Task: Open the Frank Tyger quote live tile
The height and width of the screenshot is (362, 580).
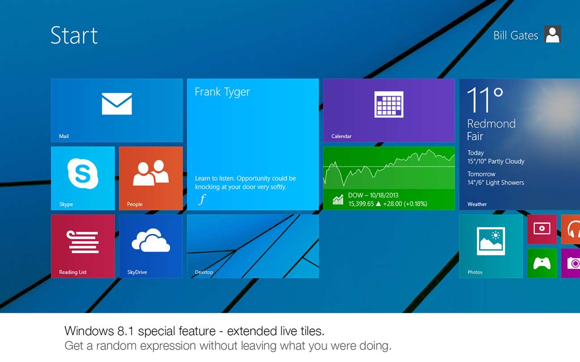Action: click(x=253, y=144)
